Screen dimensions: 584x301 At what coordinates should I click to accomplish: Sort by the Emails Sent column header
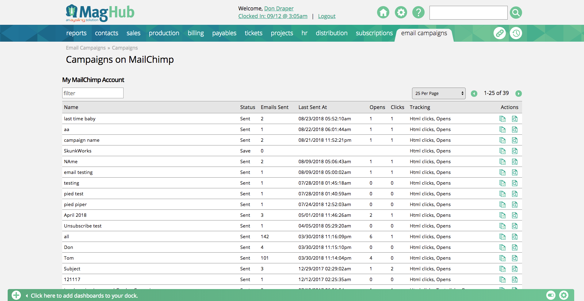coord(274,107)
